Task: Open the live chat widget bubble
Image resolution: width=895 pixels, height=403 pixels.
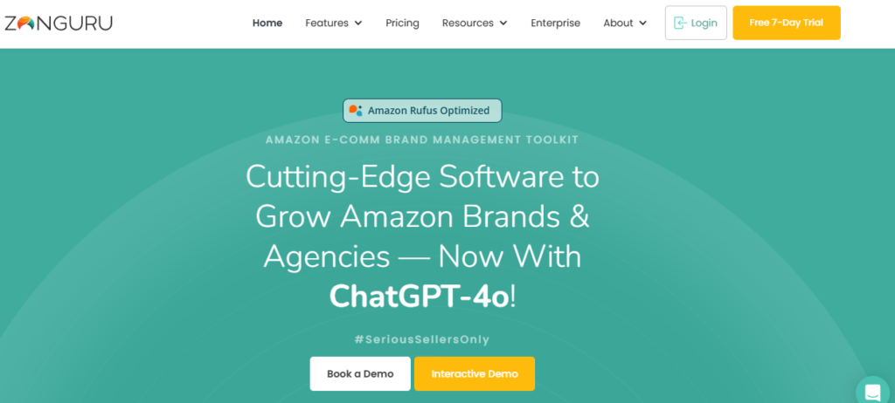Action: pos(873,392)
